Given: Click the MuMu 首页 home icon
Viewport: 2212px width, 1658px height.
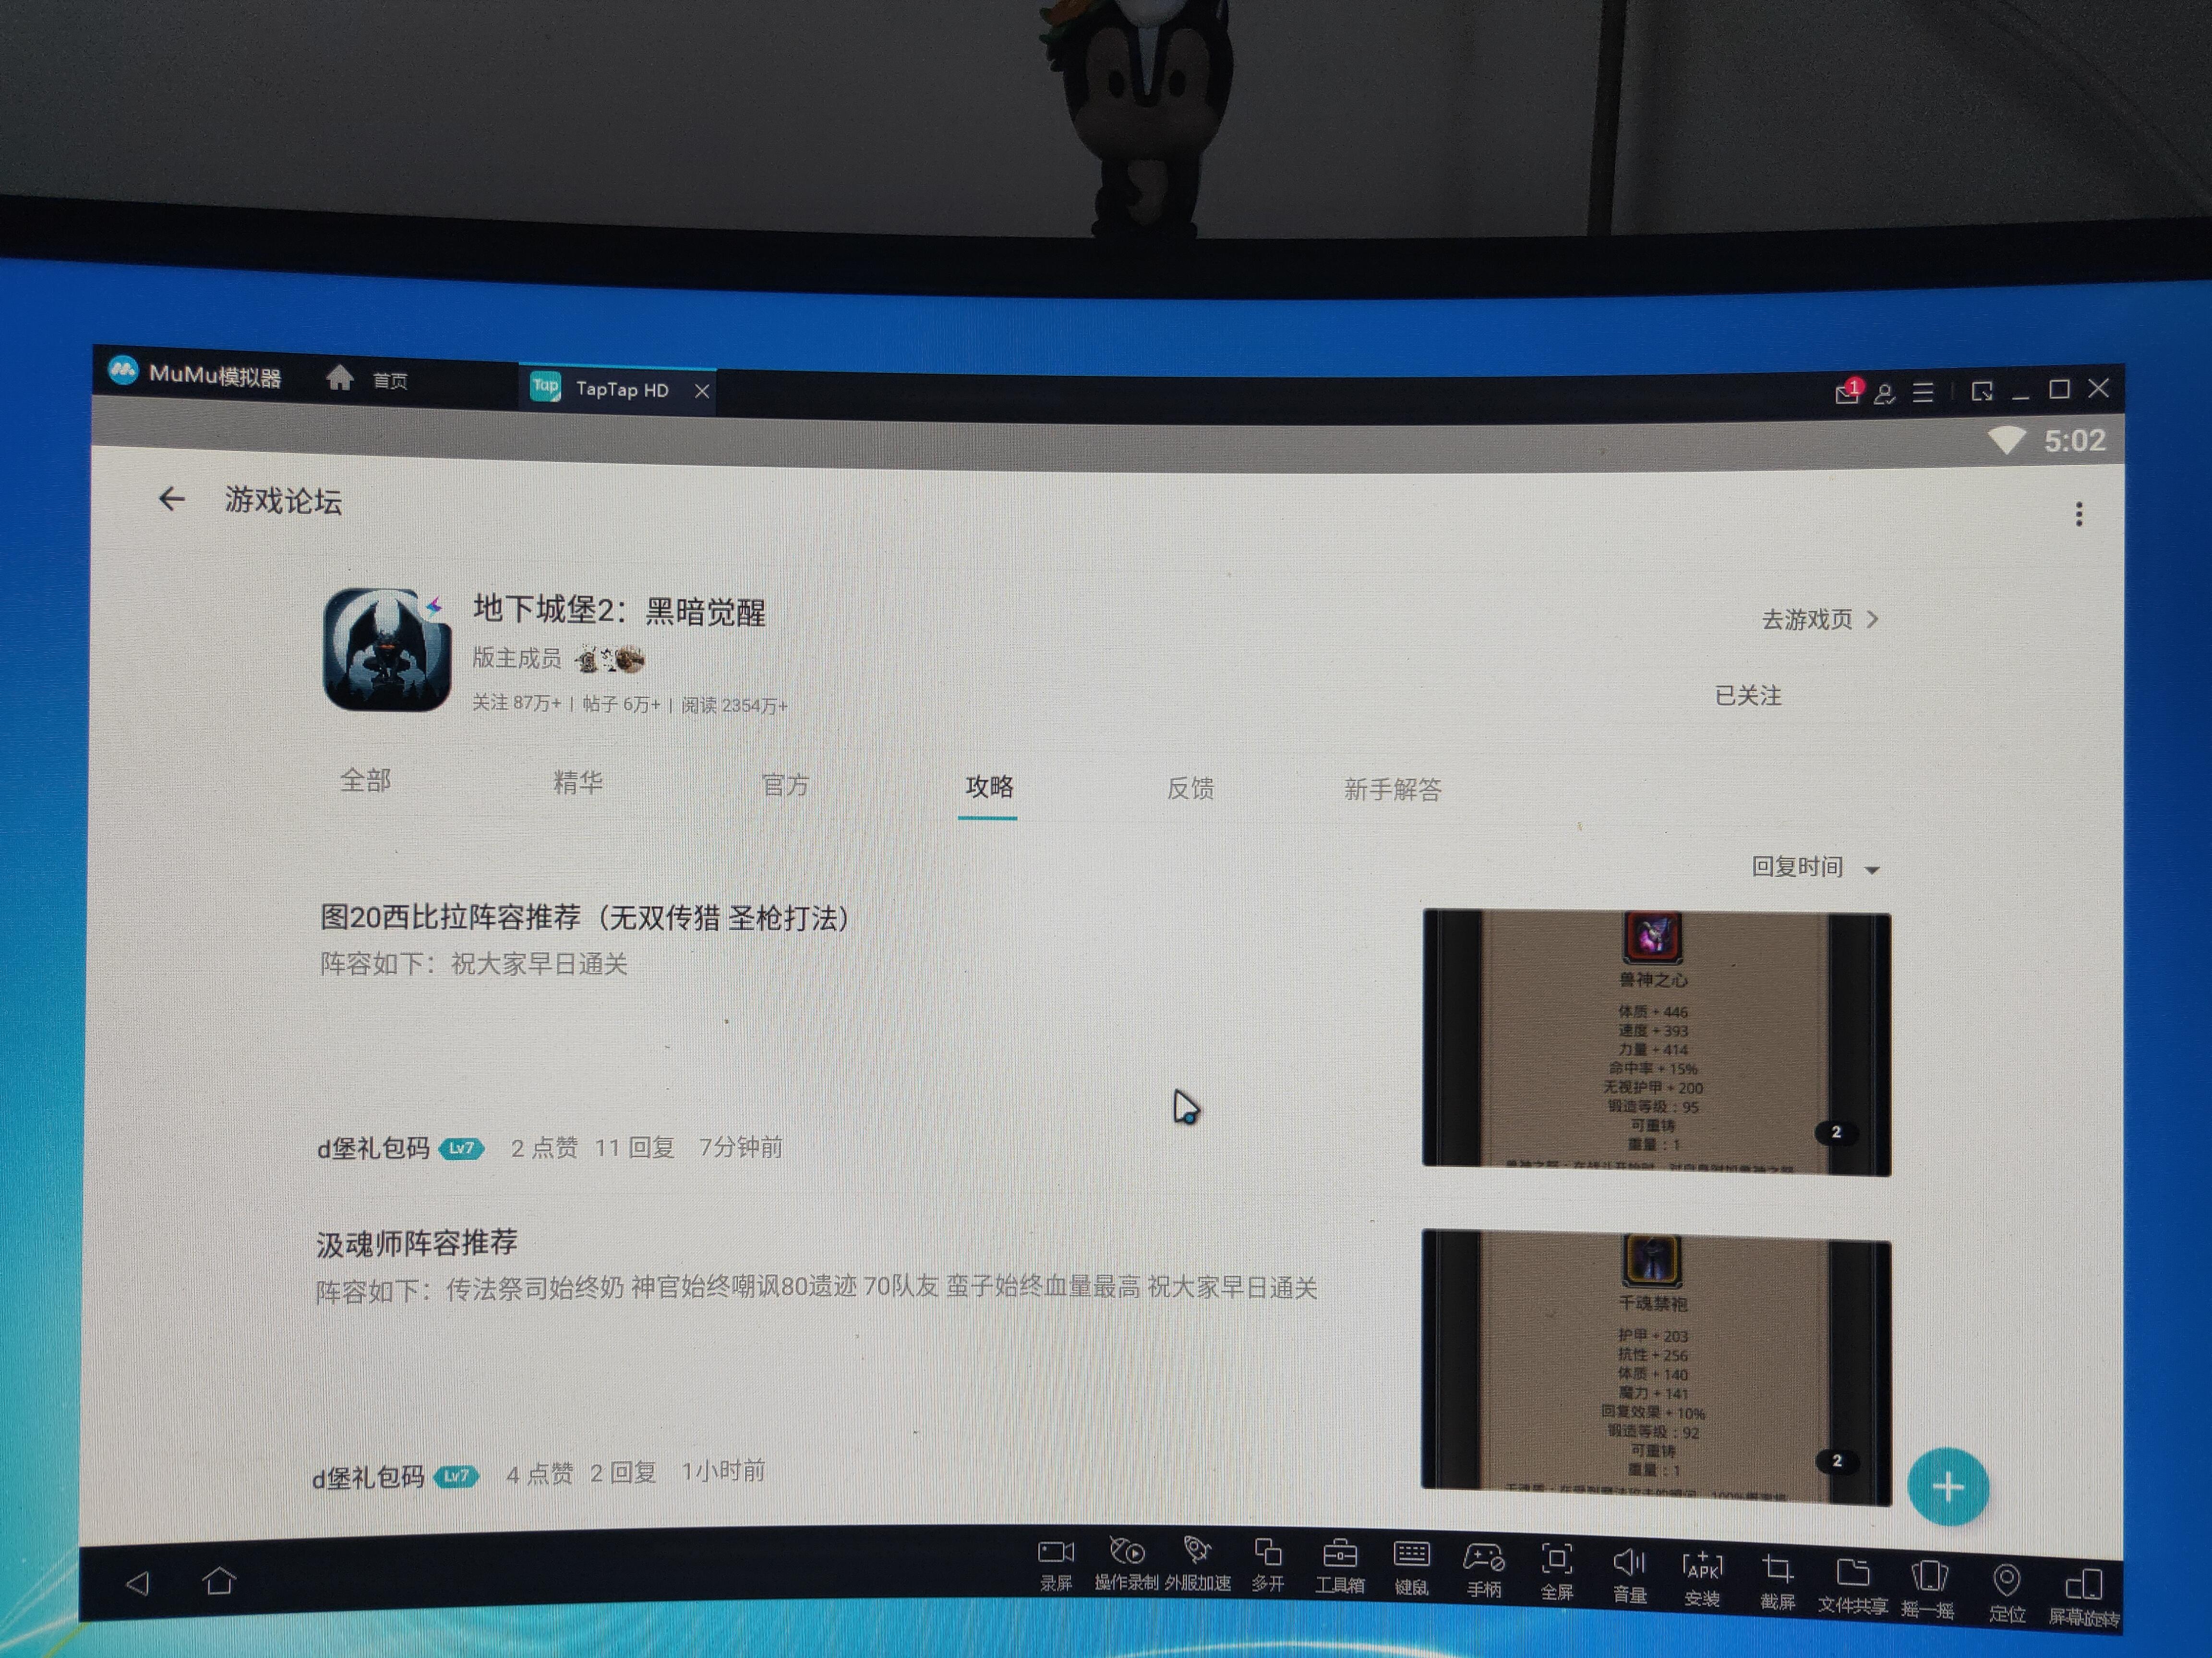Looking at the screenshot, I should click(x=340, y=378).
